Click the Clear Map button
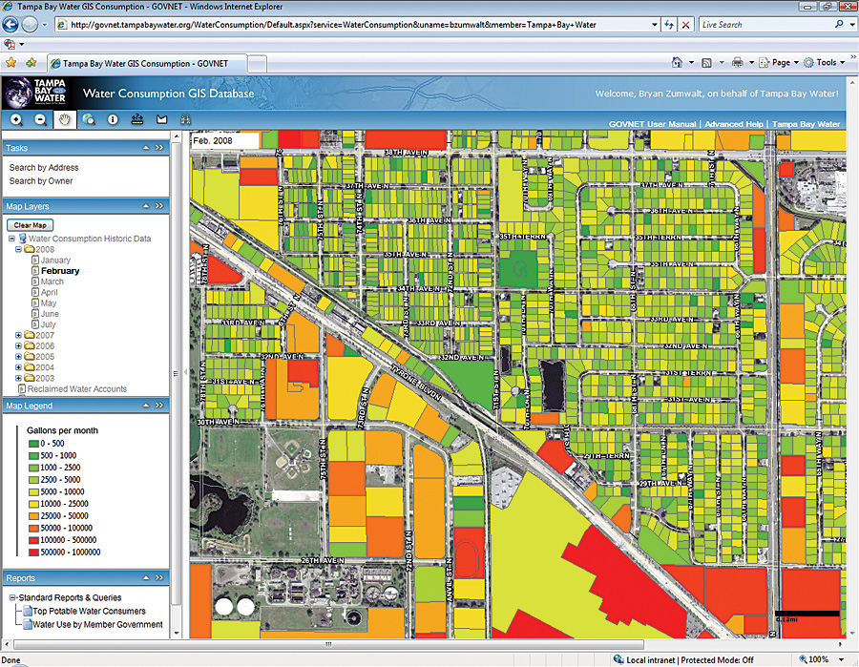This screenshot has height=667, width=859. pos(31,225)
